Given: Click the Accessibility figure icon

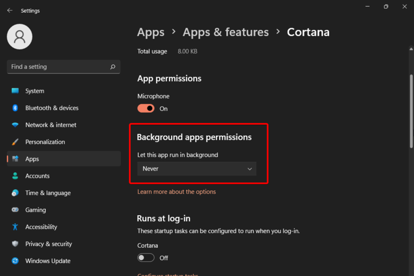Looking at the screenshot, I should 15,227.
